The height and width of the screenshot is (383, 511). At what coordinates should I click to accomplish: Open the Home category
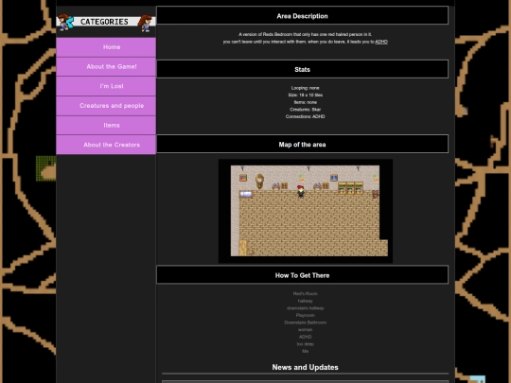(x=106, y=47)
